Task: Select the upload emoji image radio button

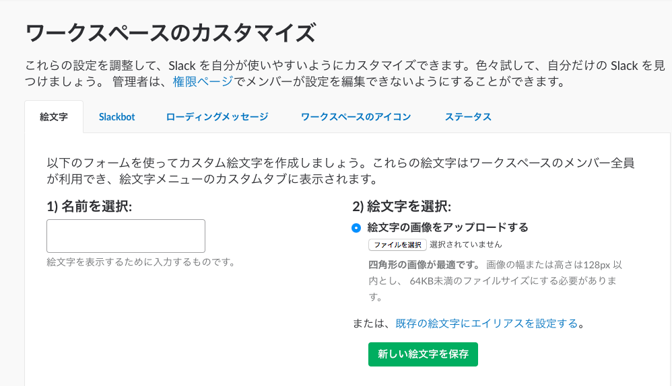Action: click(x=356, y=228)
